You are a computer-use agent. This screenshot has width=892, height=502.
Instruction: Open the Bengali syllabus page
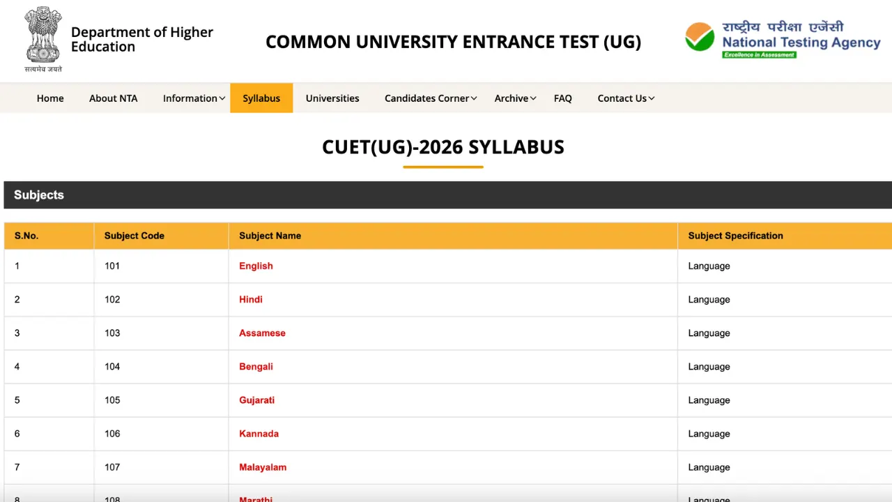[x=256, y=366]
